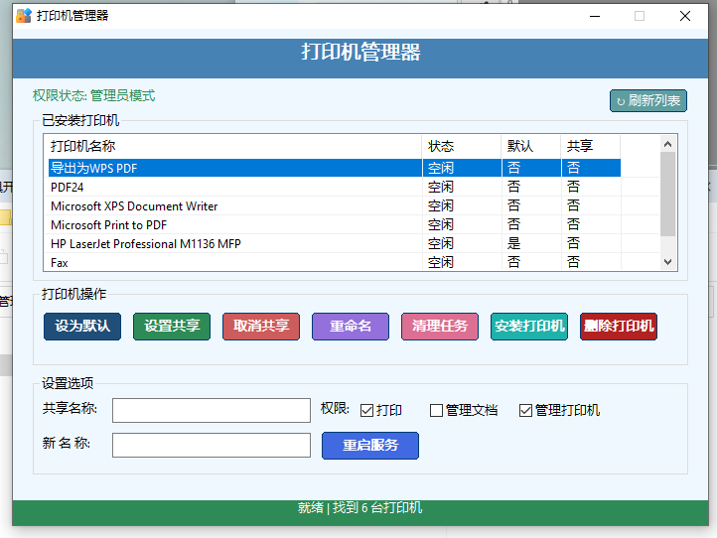This screenshot has width=717, height=538.
Task: Select HP LaserJet Professional M1136 MFP row
Action: pos(335,243)
